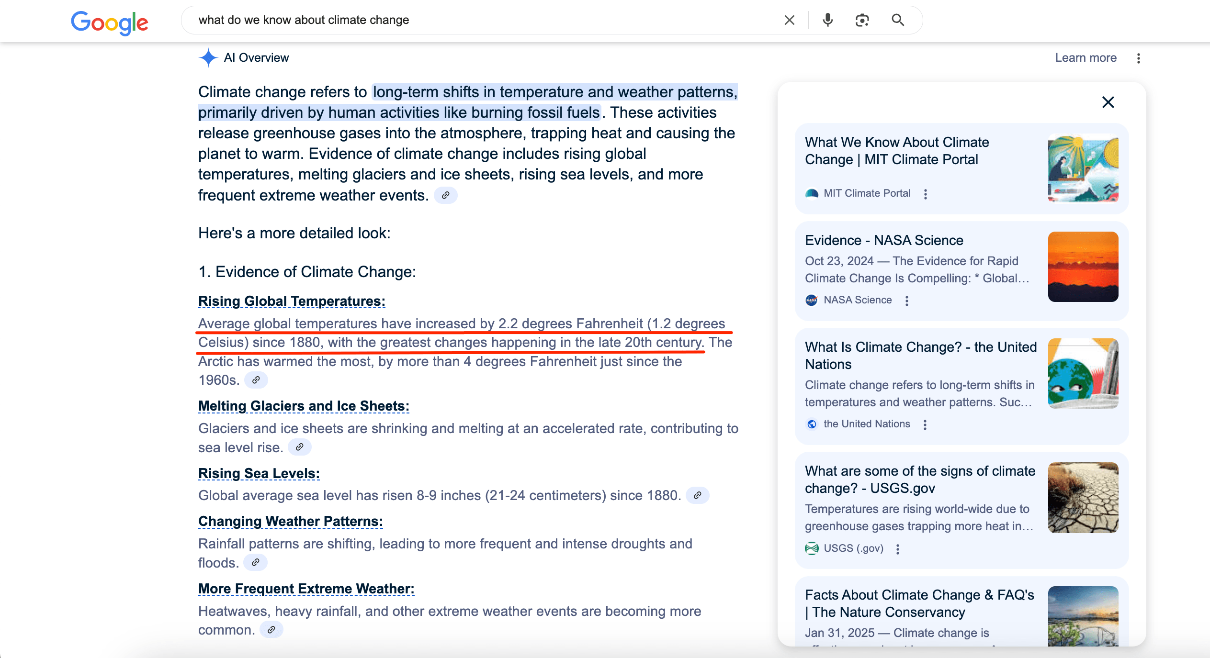This screenshot has height=658, width=1210.
Task: Open more options for NASA Science source
Action: coord(907,301)
